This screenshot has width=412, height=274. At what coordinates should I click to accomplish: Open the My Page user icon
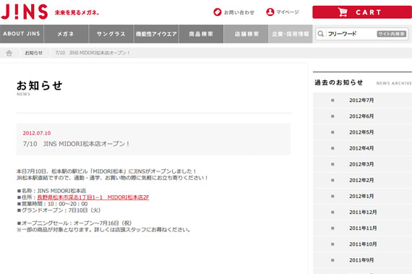coord(270,12)
